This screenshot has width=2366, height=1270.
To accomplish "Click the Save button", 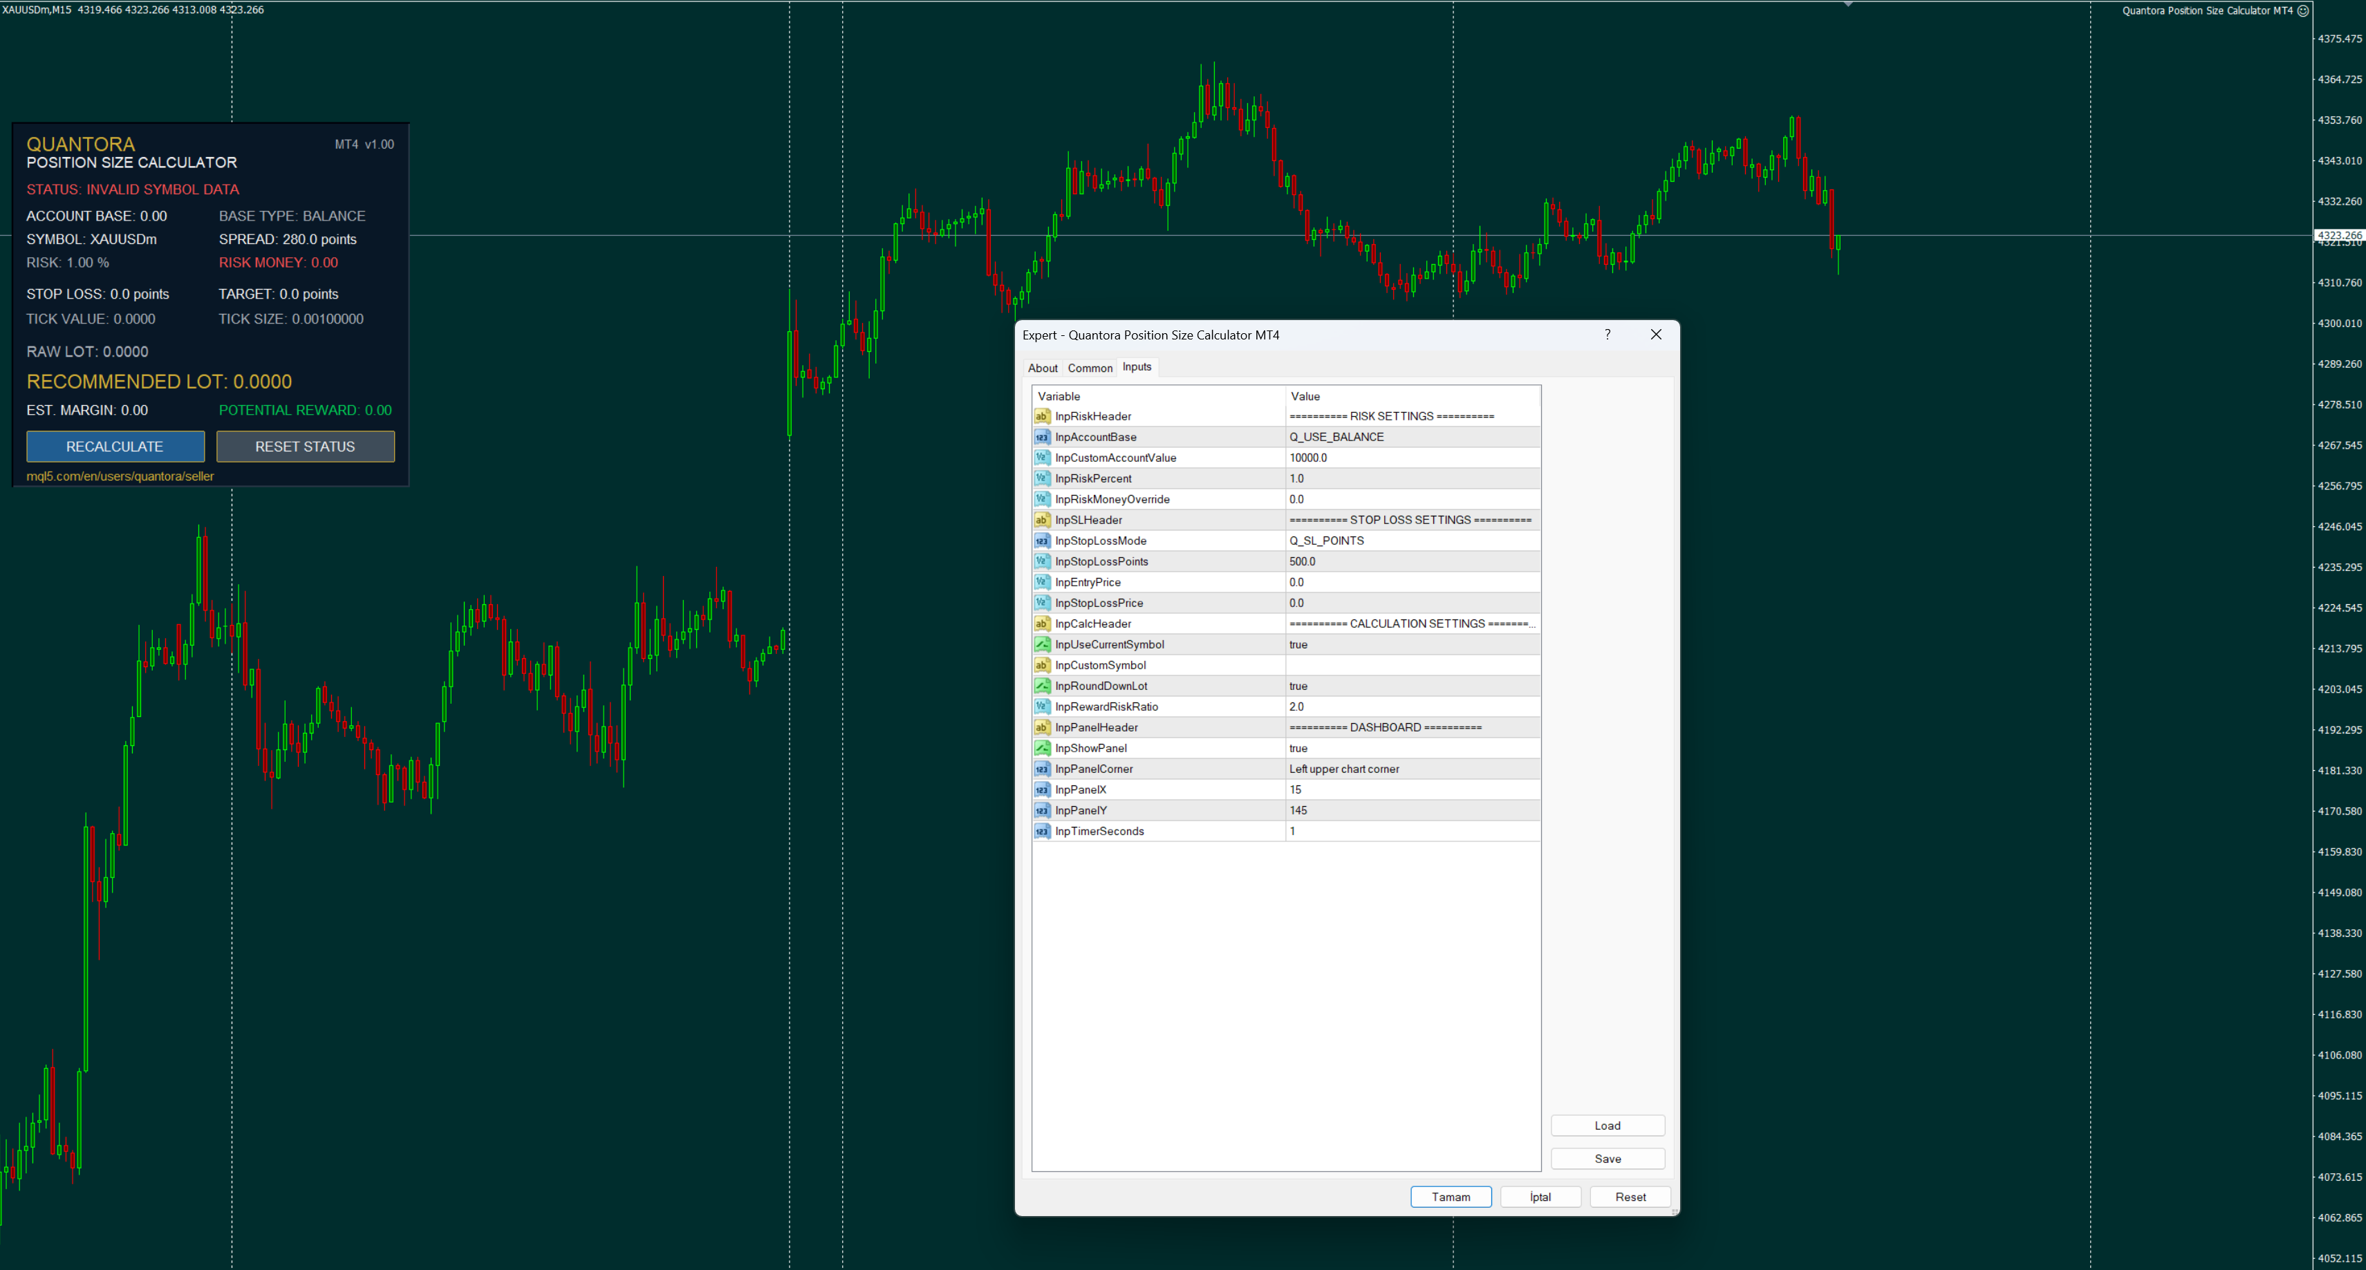I will coord(1608,1159).
